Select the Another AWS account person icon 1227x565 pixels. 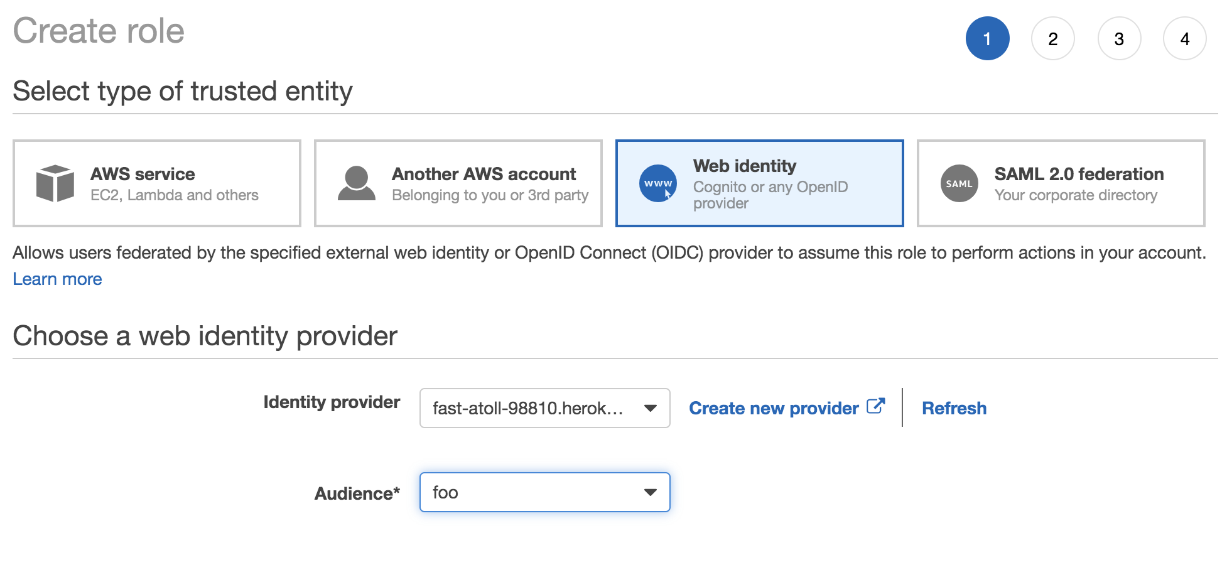357,183
